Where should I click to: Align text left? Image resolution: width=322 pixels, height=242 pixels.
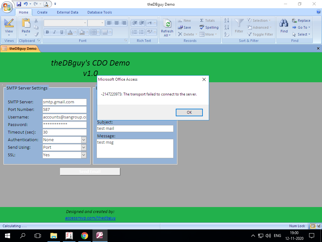pyautogui.click(x=109, y=23)
